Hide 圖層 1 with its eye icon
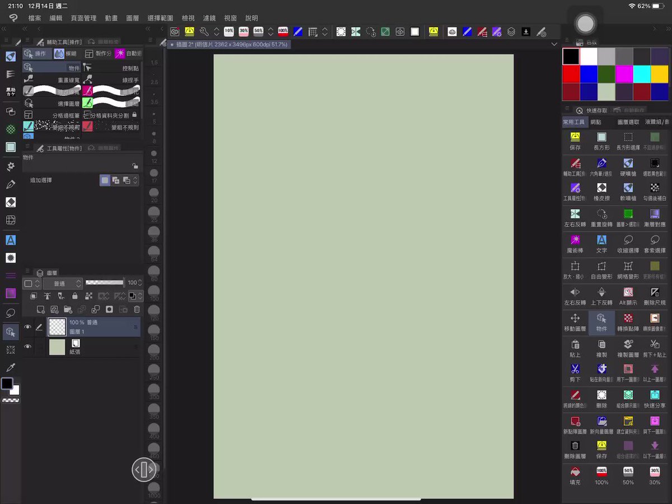This screenshot has height=504, width=672. click(x=27, y=327)
